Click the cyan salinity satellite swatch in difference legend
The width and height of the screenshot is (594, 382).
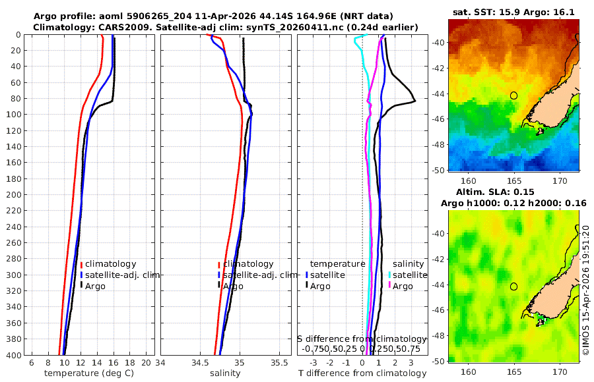[389, 275]
